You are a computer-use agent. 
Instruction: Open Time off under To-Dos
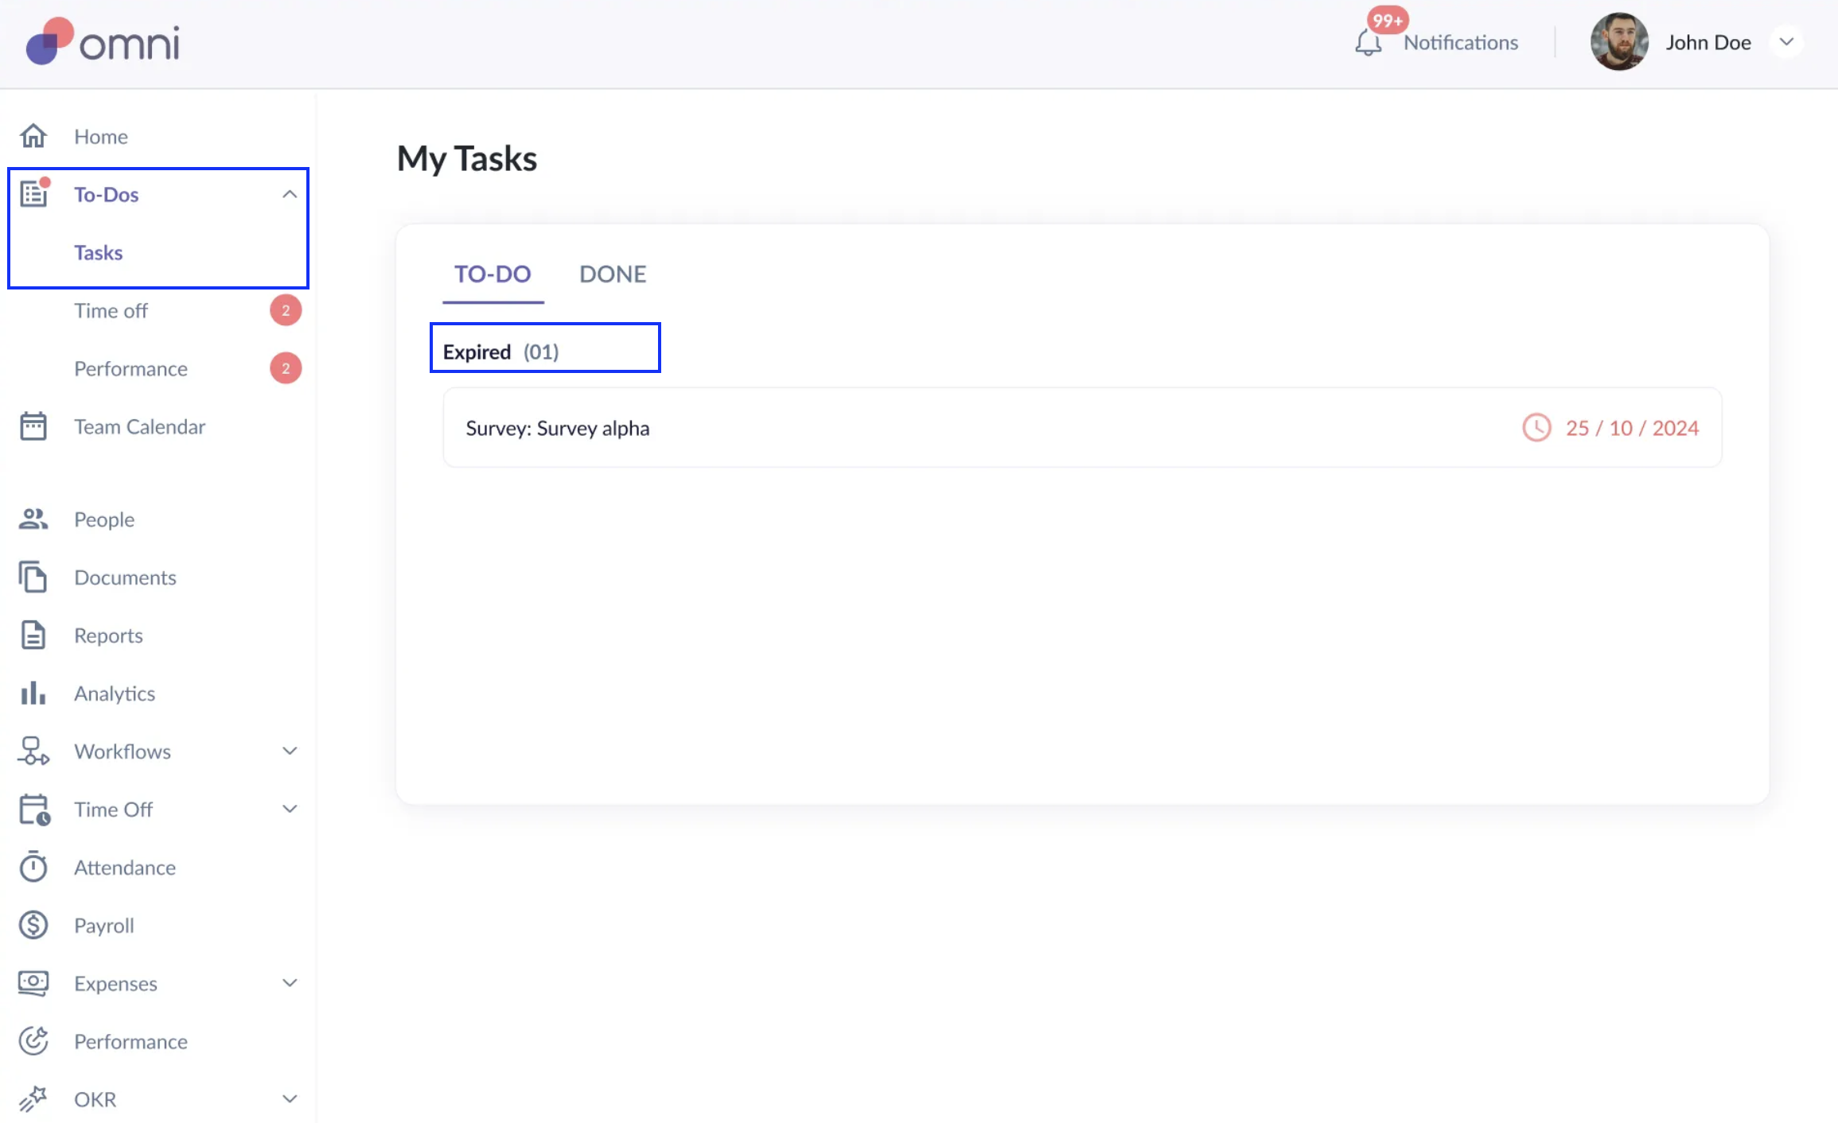(111, 311)
